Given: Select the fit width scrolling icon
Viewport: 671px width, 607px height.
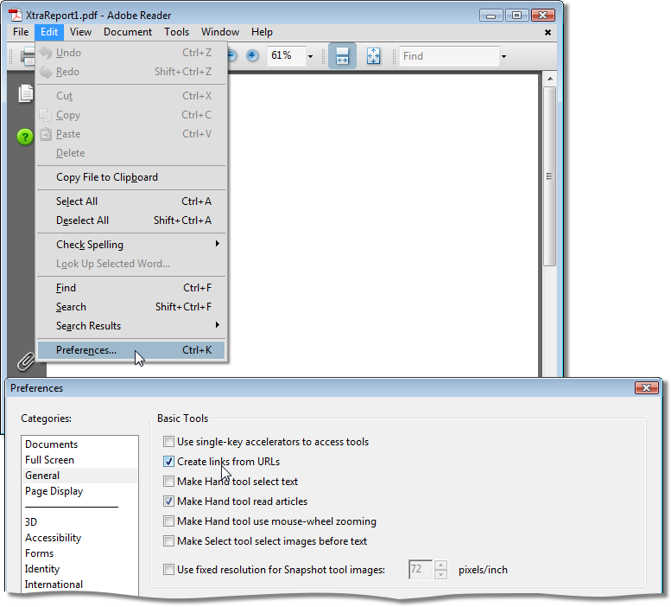Looking at the screenshot, I should [342, 55].
